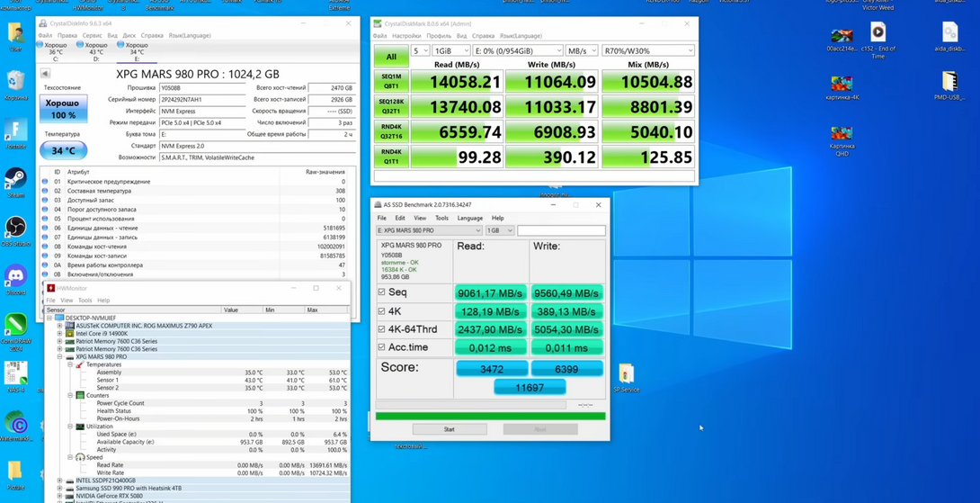Toggle the Seq test checkbox in AS SSD

tap(382, 292)
